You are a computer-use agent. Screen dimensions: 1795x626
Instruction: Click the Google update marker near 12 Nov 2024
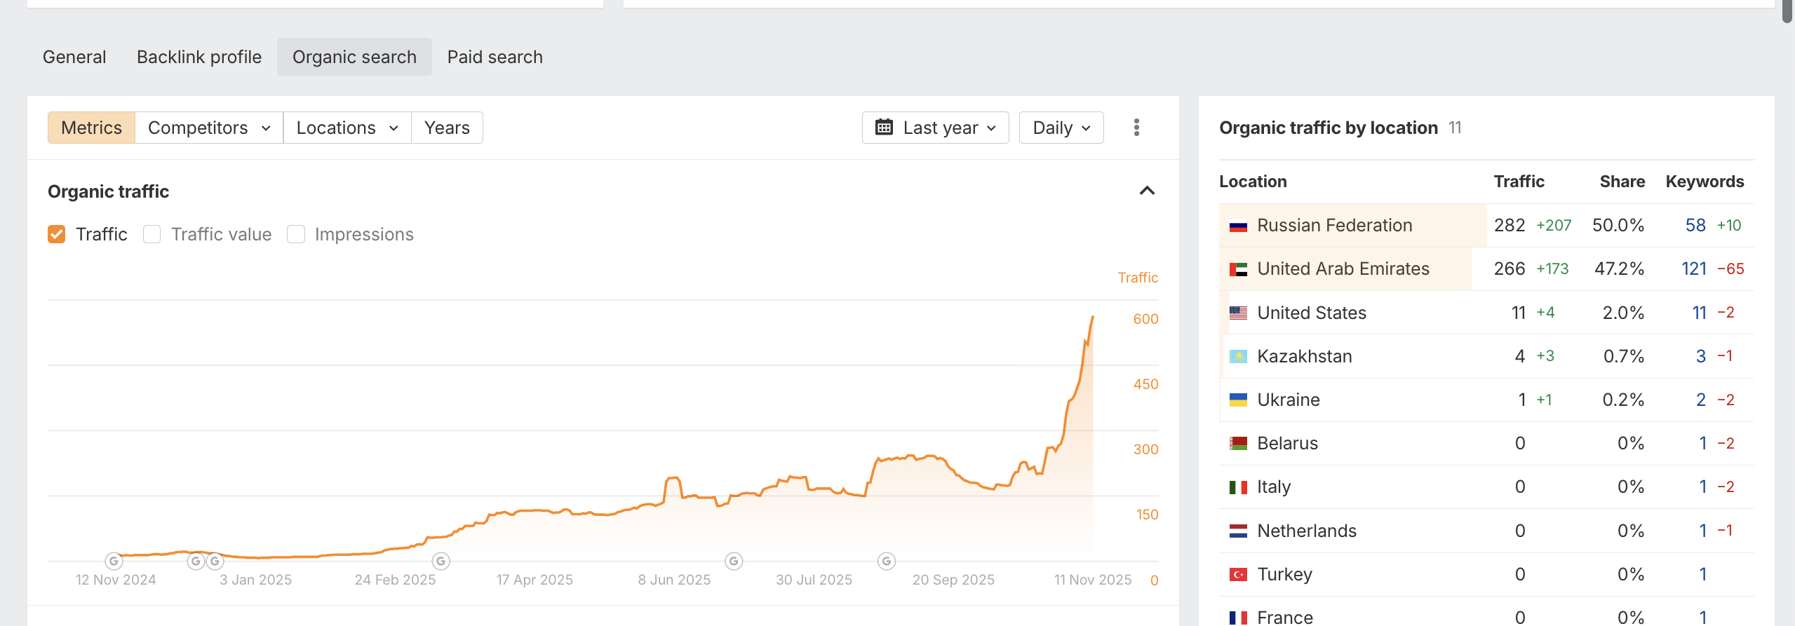point(114,561)
